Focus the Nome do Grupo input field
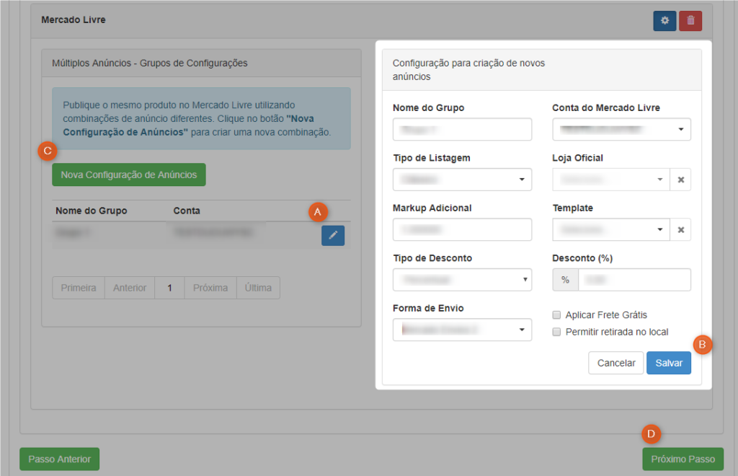 point(462,130)
